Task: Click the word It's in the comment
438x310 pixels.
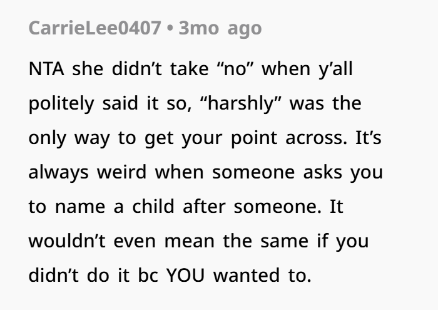Action: [369, 138]
